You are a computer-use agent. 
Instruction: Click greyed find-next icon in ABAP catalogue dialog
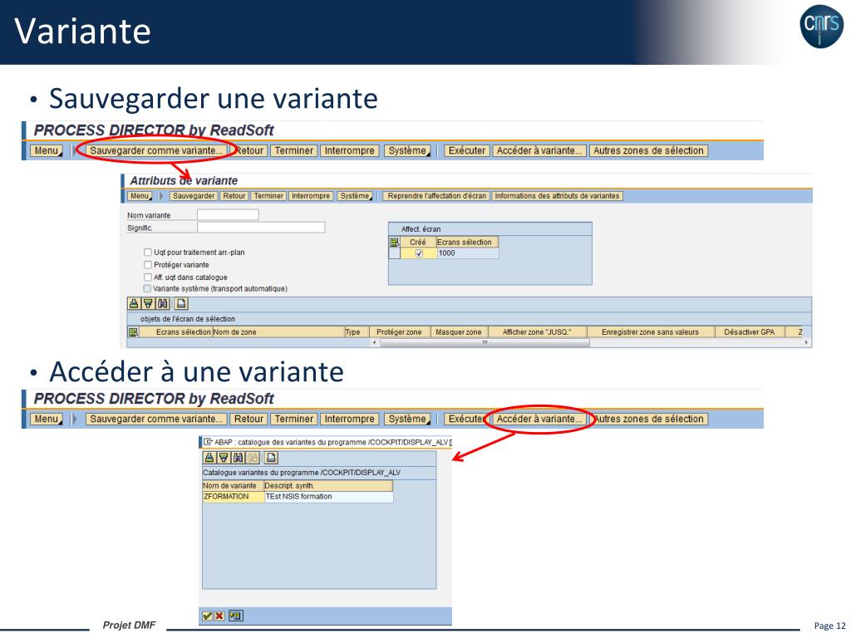coord(253,458)
